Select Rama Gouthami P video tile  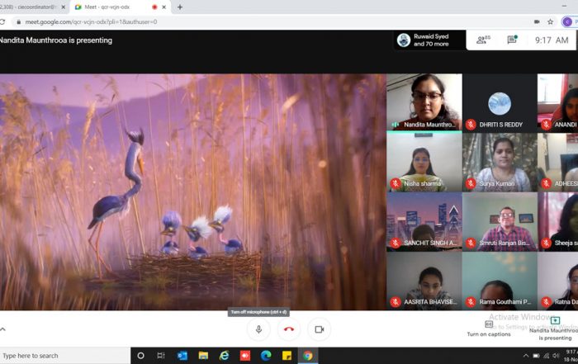point(500,281)
